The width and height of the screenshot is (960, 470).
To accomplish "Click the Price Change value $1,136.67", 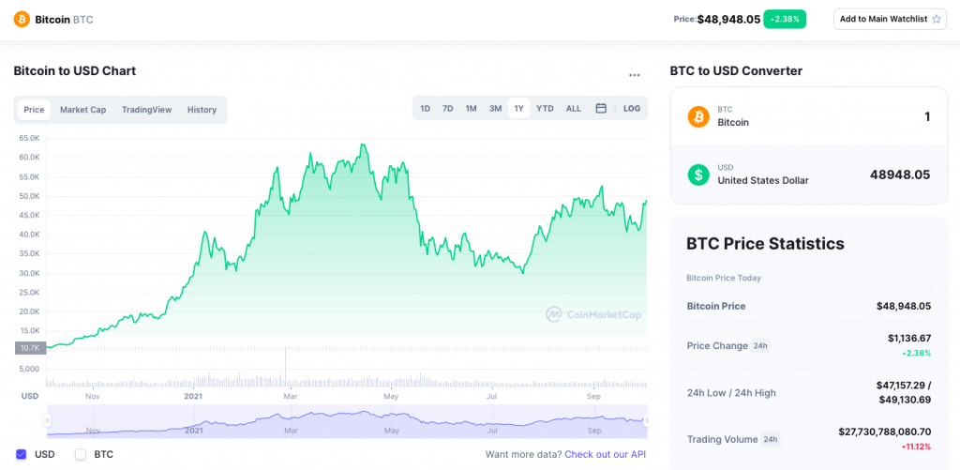I will pos(909,338).
